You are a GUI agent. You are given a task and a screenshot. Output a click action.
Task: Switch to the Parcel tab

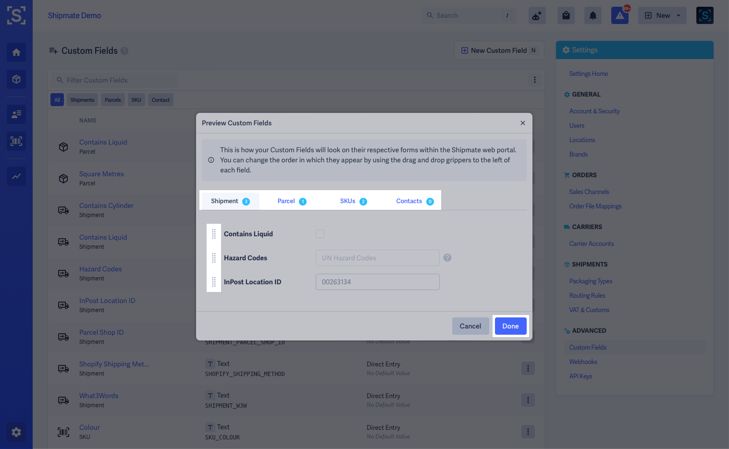pos(292,201)
